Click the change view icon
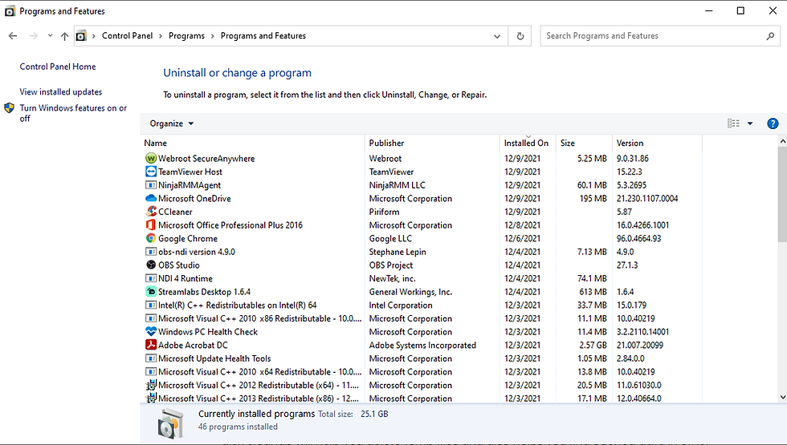The image size is (787, 445). [x=733, y=123]
